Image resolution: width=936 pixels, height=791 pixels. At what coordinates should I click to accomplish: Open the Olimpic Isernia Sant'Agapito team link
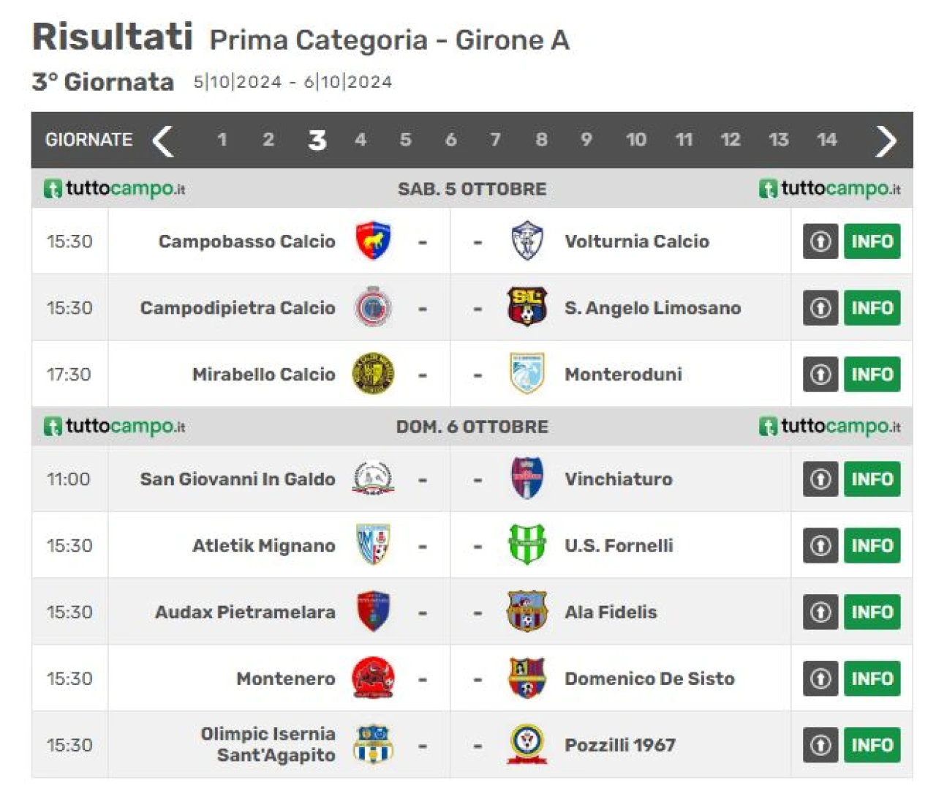(x=268, y=744)
